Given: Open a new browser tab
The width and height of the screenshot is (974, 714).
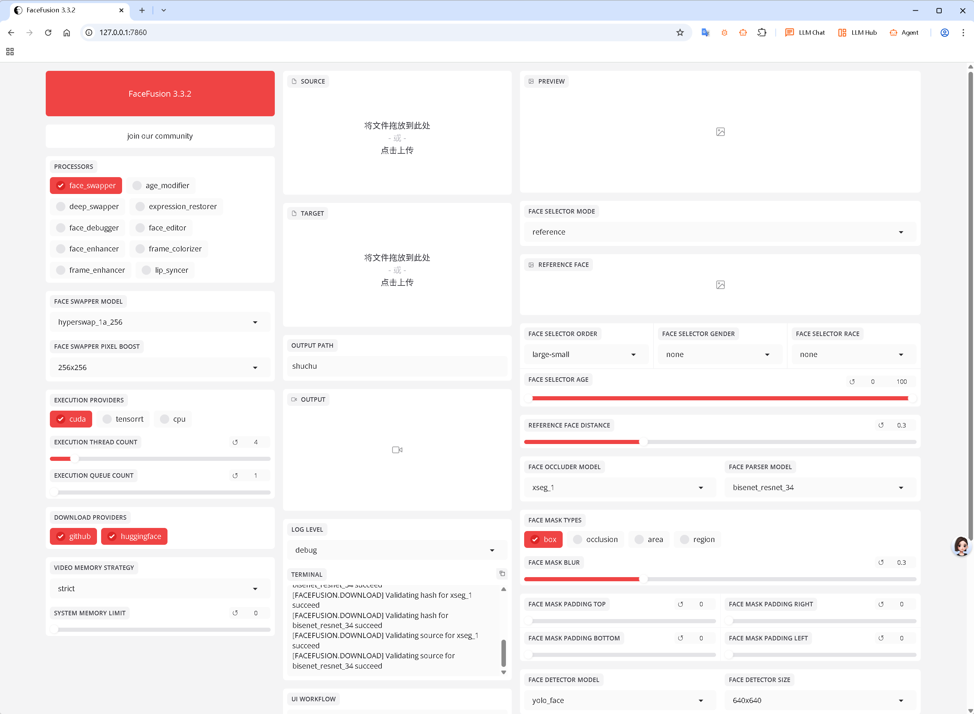Looking at the screenshot, I should point(142,10).
